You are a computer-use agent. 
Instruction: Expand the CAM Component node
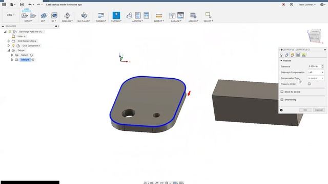(9, 45)
